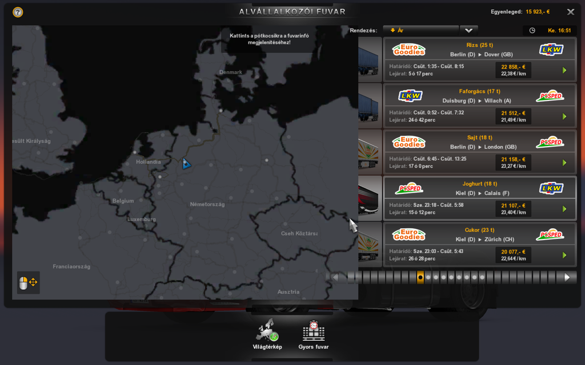Select the POSPED logo on the Joghurt listing
Image resolution: width=585 pixels, height=365 pixels.
[408, 188]
